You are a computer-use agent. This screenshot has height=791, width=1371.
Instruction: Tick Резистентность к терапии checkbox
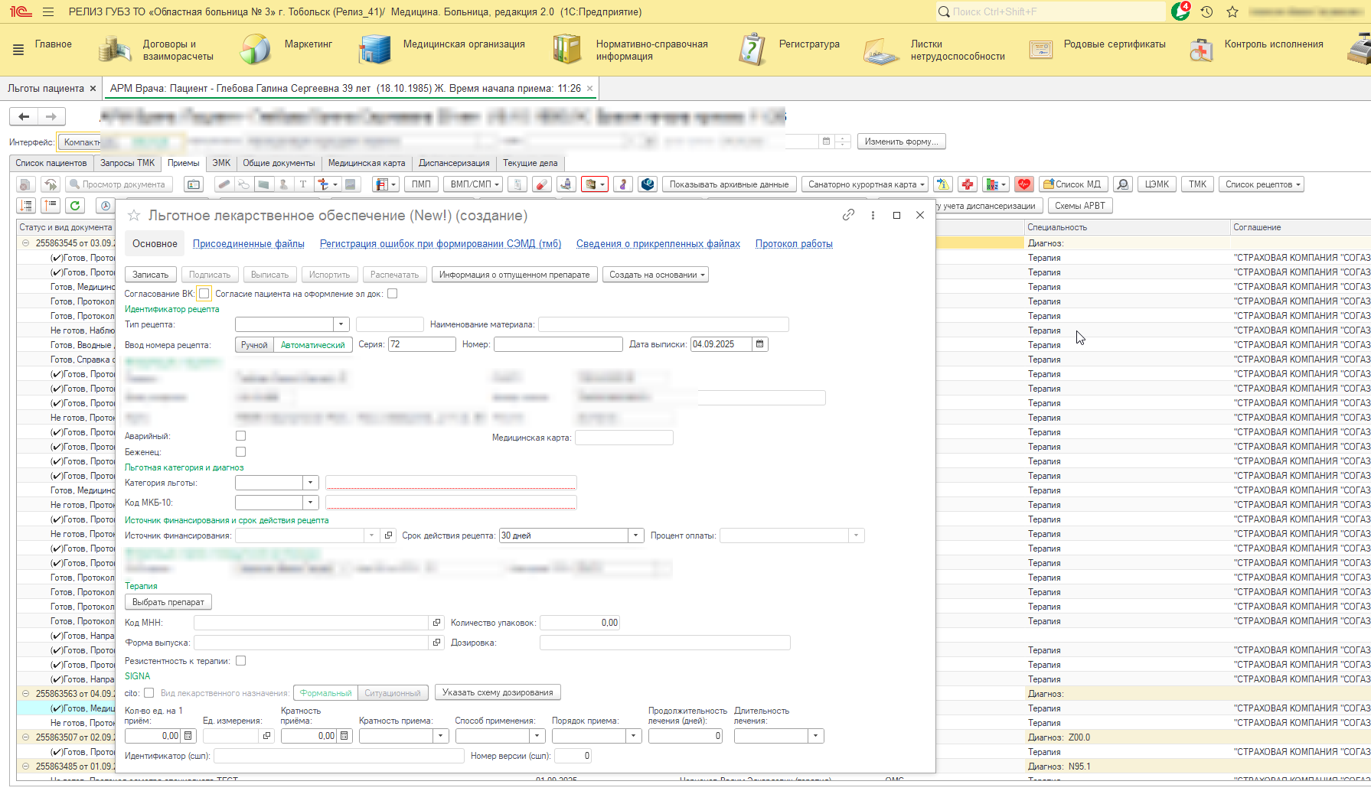click(x=240, y=661)
